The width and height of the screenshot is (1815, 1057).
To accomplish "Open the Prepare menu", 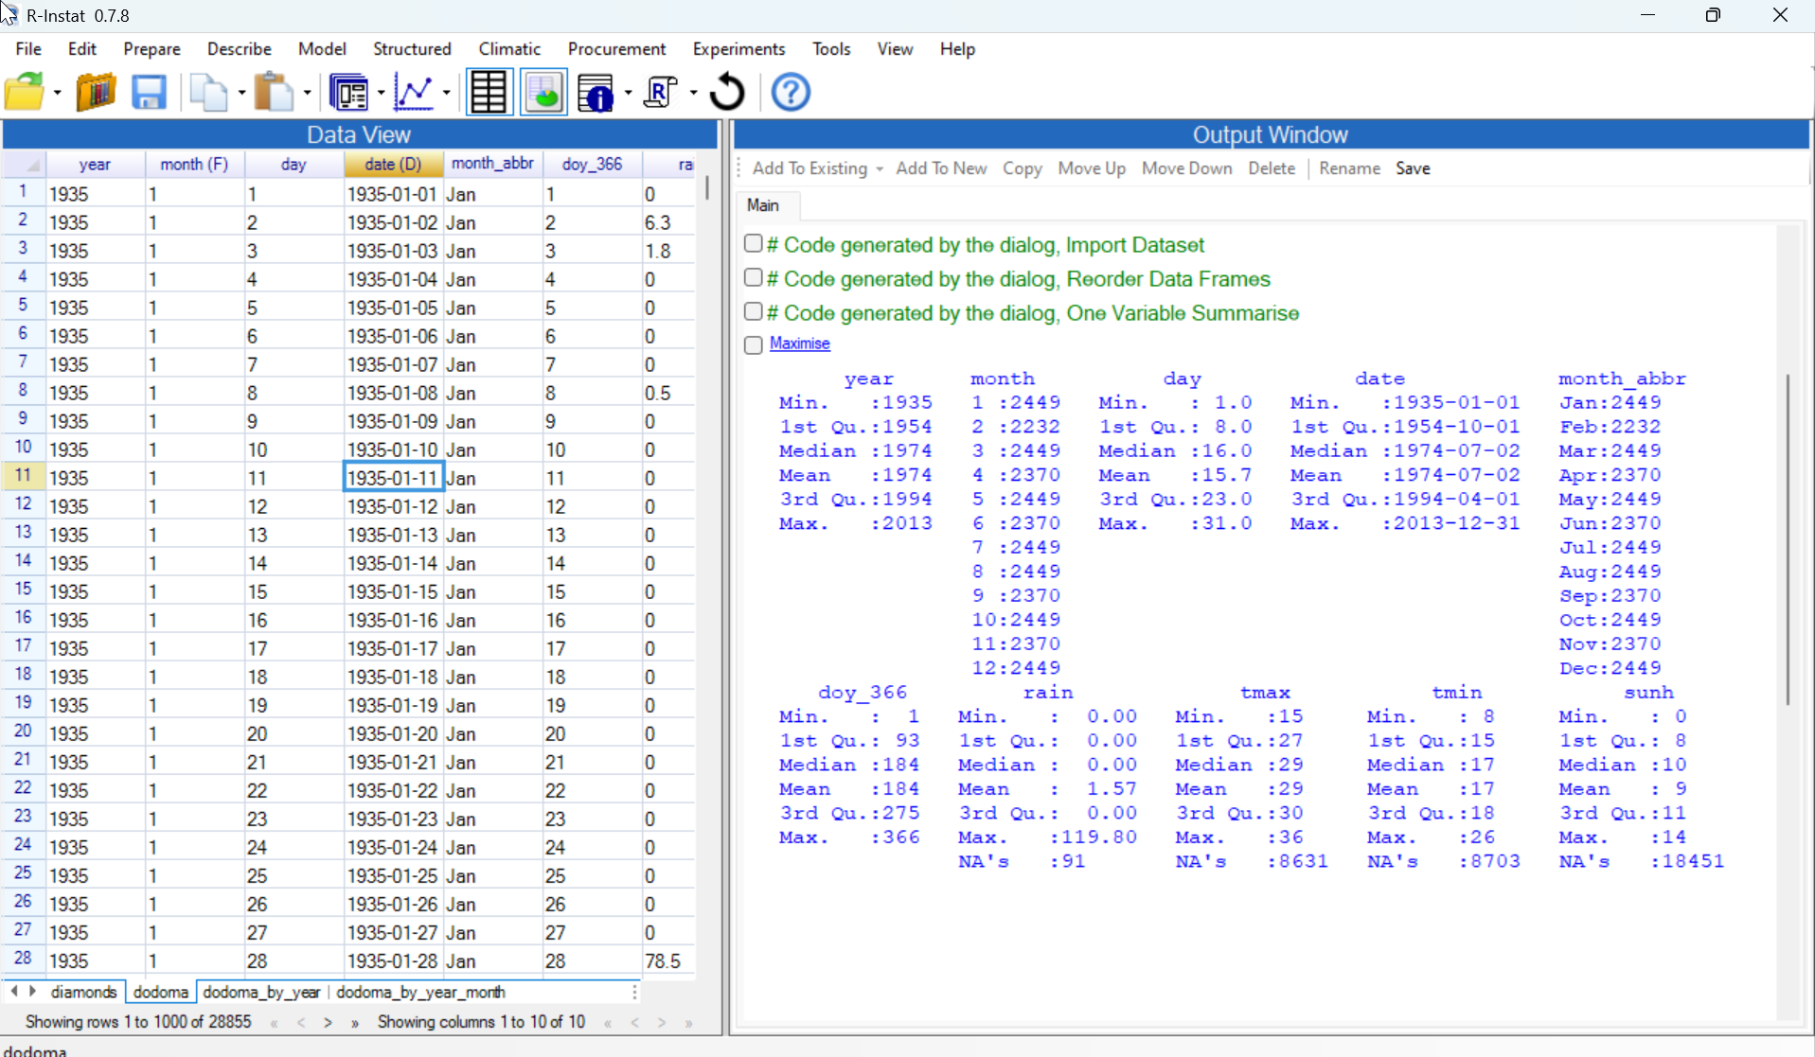I will point(151,49).
